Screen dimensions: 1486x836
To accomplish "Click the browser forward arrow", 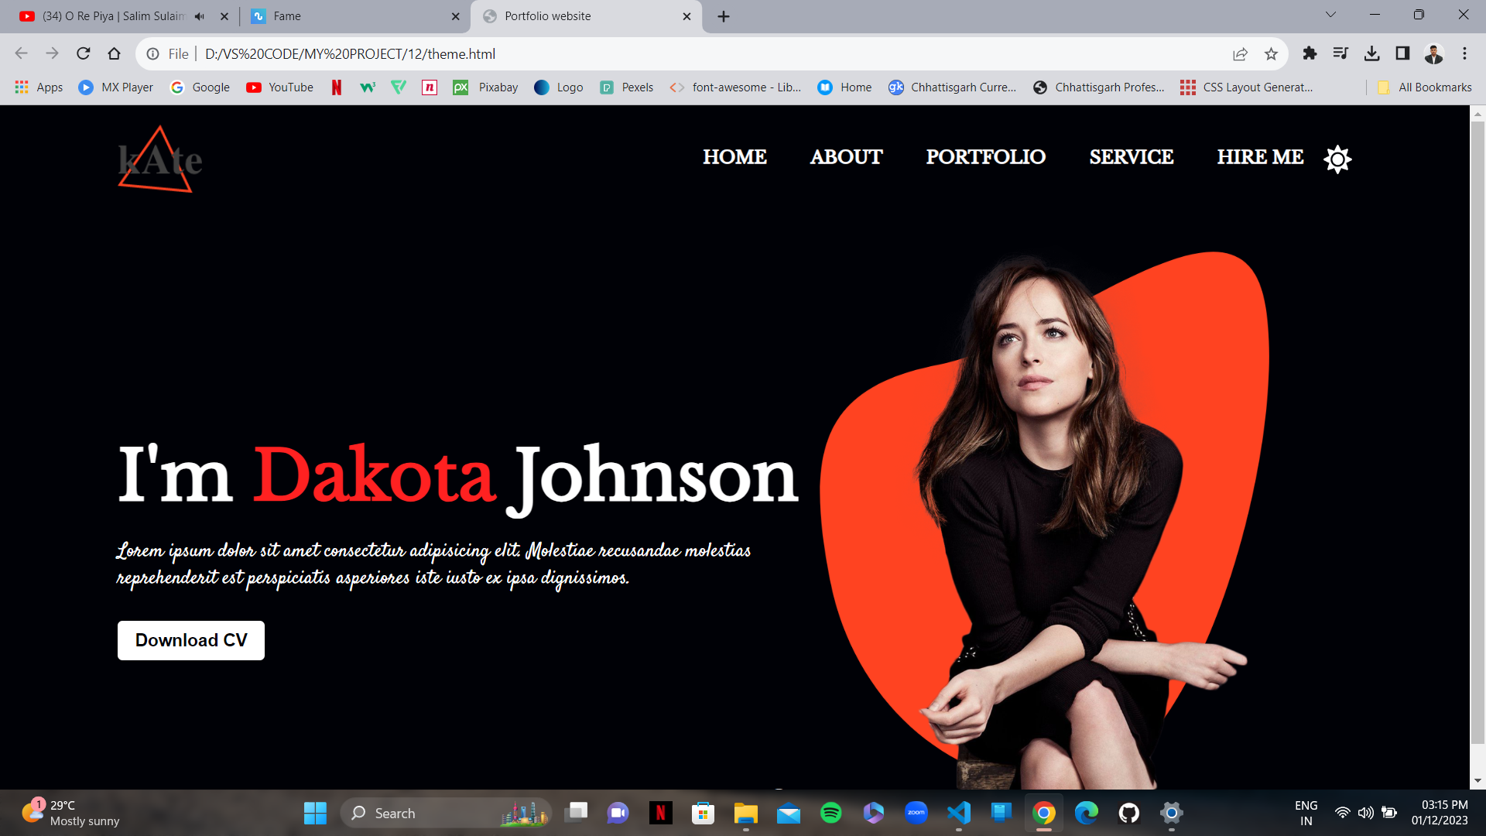I will pos(52,53).
